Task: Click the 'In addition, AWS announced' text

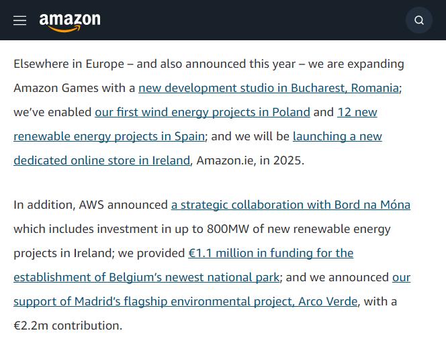Action: click(x=91, y=205)
